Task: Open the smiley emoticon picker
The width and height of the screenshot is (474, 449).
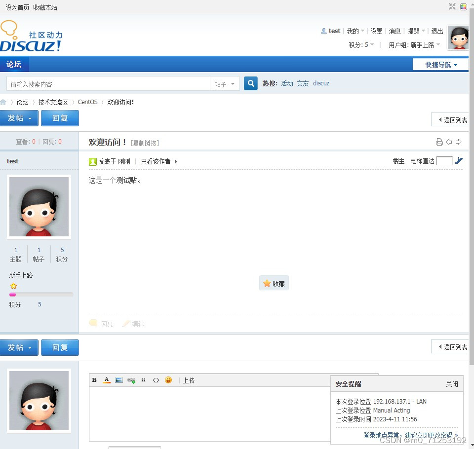Action: (x=168, y=380)
